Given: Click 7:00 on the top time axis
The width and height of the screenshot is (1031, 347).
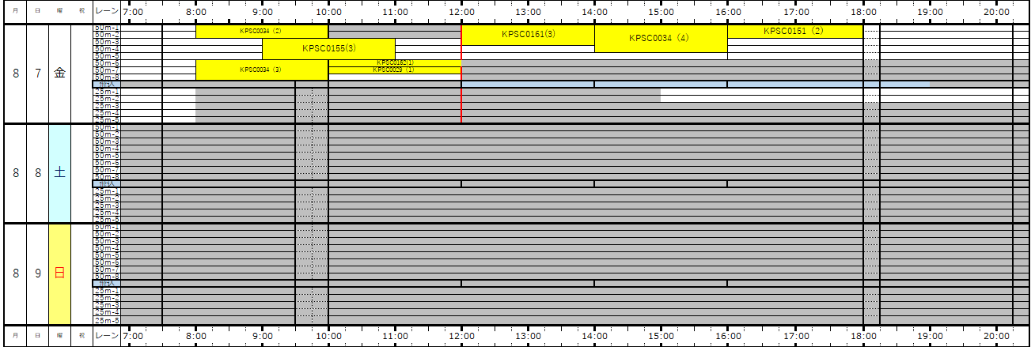Looking at the screenshot, I should pyautogui.click(x=134, y=12).
